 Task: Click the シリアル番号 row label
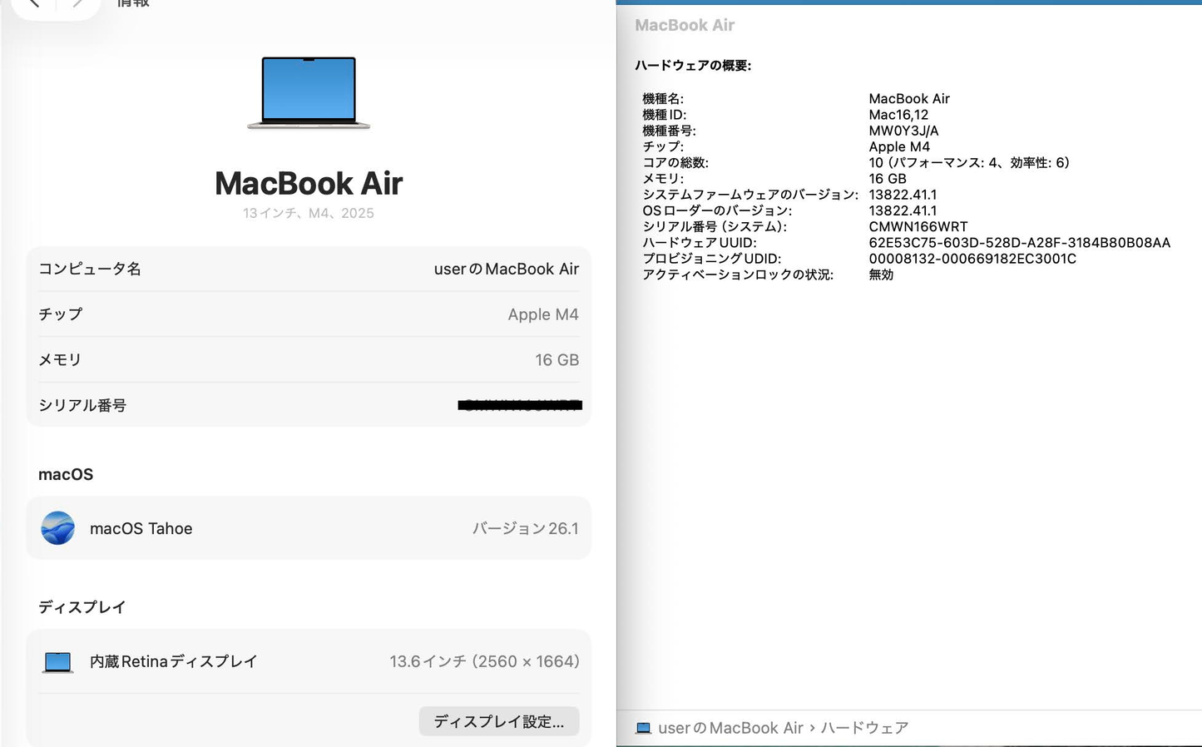pos(82,405)
